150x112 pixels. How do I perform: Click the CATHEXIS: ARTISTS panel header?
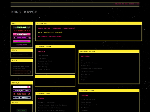109,51
